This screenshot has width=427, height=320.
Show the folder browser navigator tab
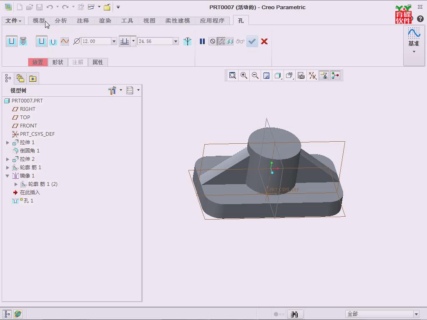[x=20, y=78]
